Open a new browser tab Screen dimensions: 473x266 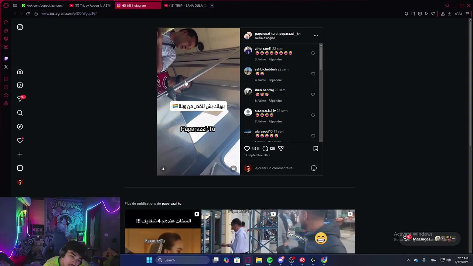pyautogui.click(x=212, y=6)
